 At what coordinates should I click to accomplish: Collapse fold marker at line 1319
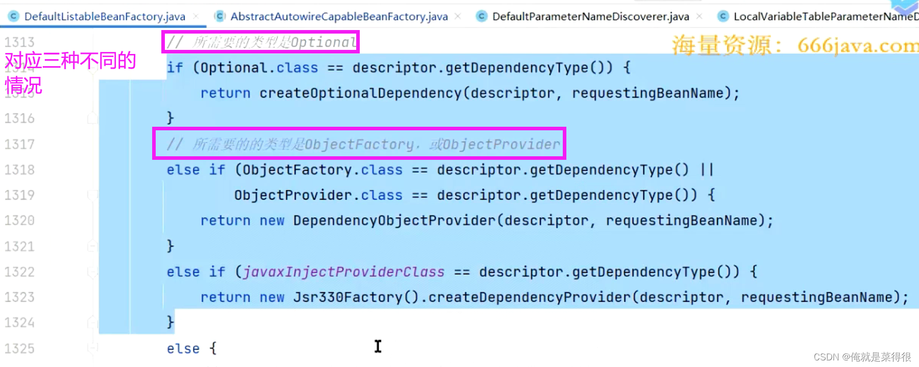point(93,195)
